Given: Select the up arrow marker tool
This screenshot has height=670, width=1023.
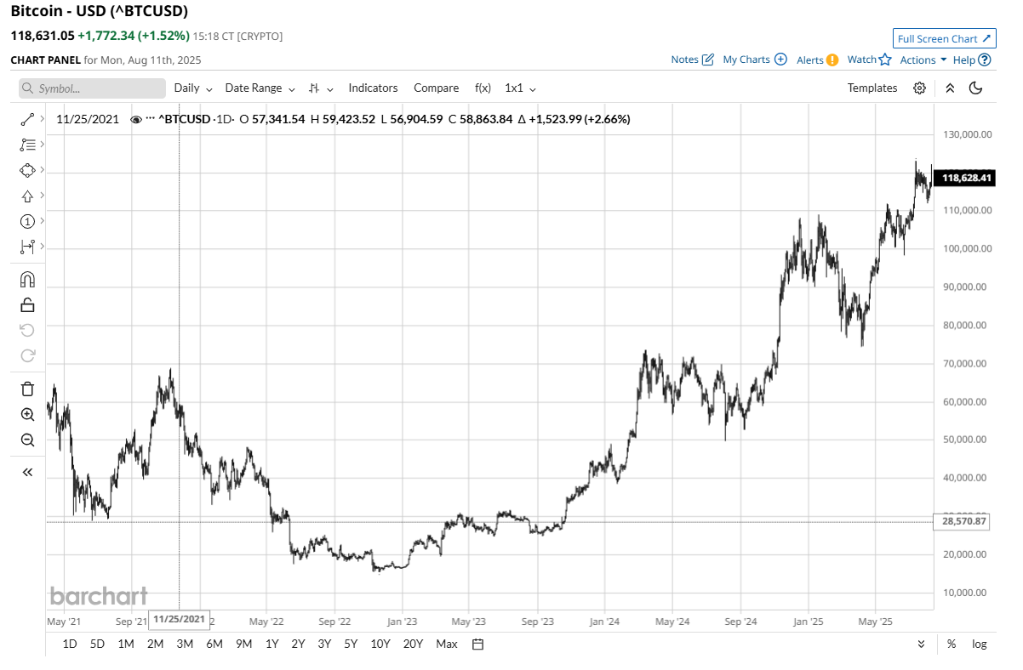Looking at the screenshot, I should [27, 196].
